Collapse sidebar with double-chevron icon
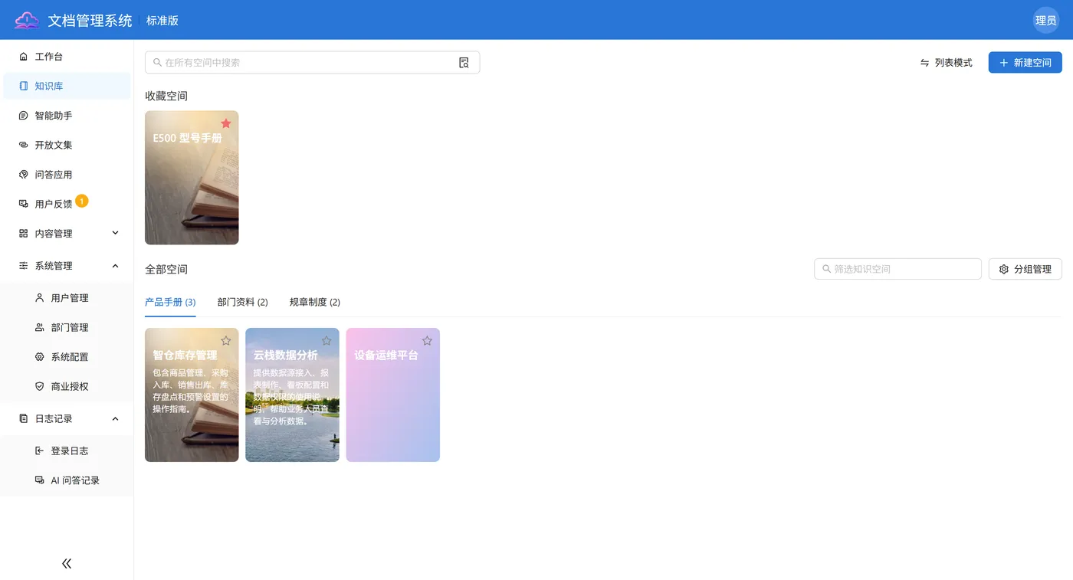 coord(67,563)
